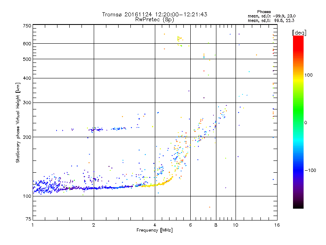This screenshot has height=245, width=326.
Task: Click the 'Frequency [MHz]' x-axis label
Action: tap(154, 230)
